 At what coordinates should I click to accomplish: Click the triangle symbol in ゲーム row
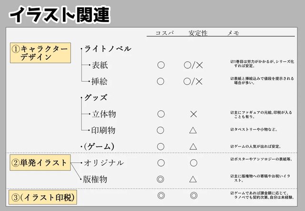point(193,147)
